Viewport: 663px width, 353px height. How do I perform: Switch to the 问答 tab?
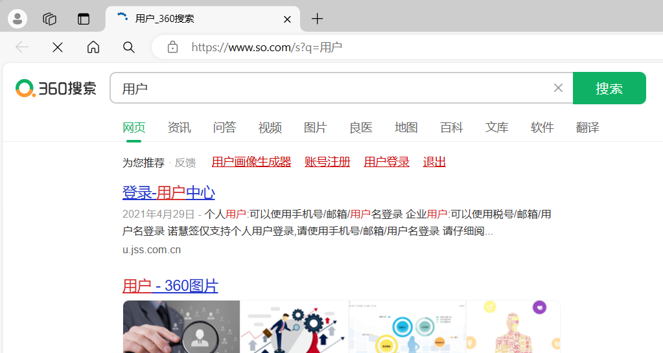[x=224, y=127]
